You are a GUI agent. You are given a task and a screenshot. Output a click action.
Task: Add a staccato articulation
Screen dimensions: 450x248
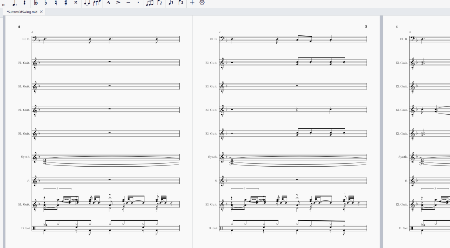(138, 3)
